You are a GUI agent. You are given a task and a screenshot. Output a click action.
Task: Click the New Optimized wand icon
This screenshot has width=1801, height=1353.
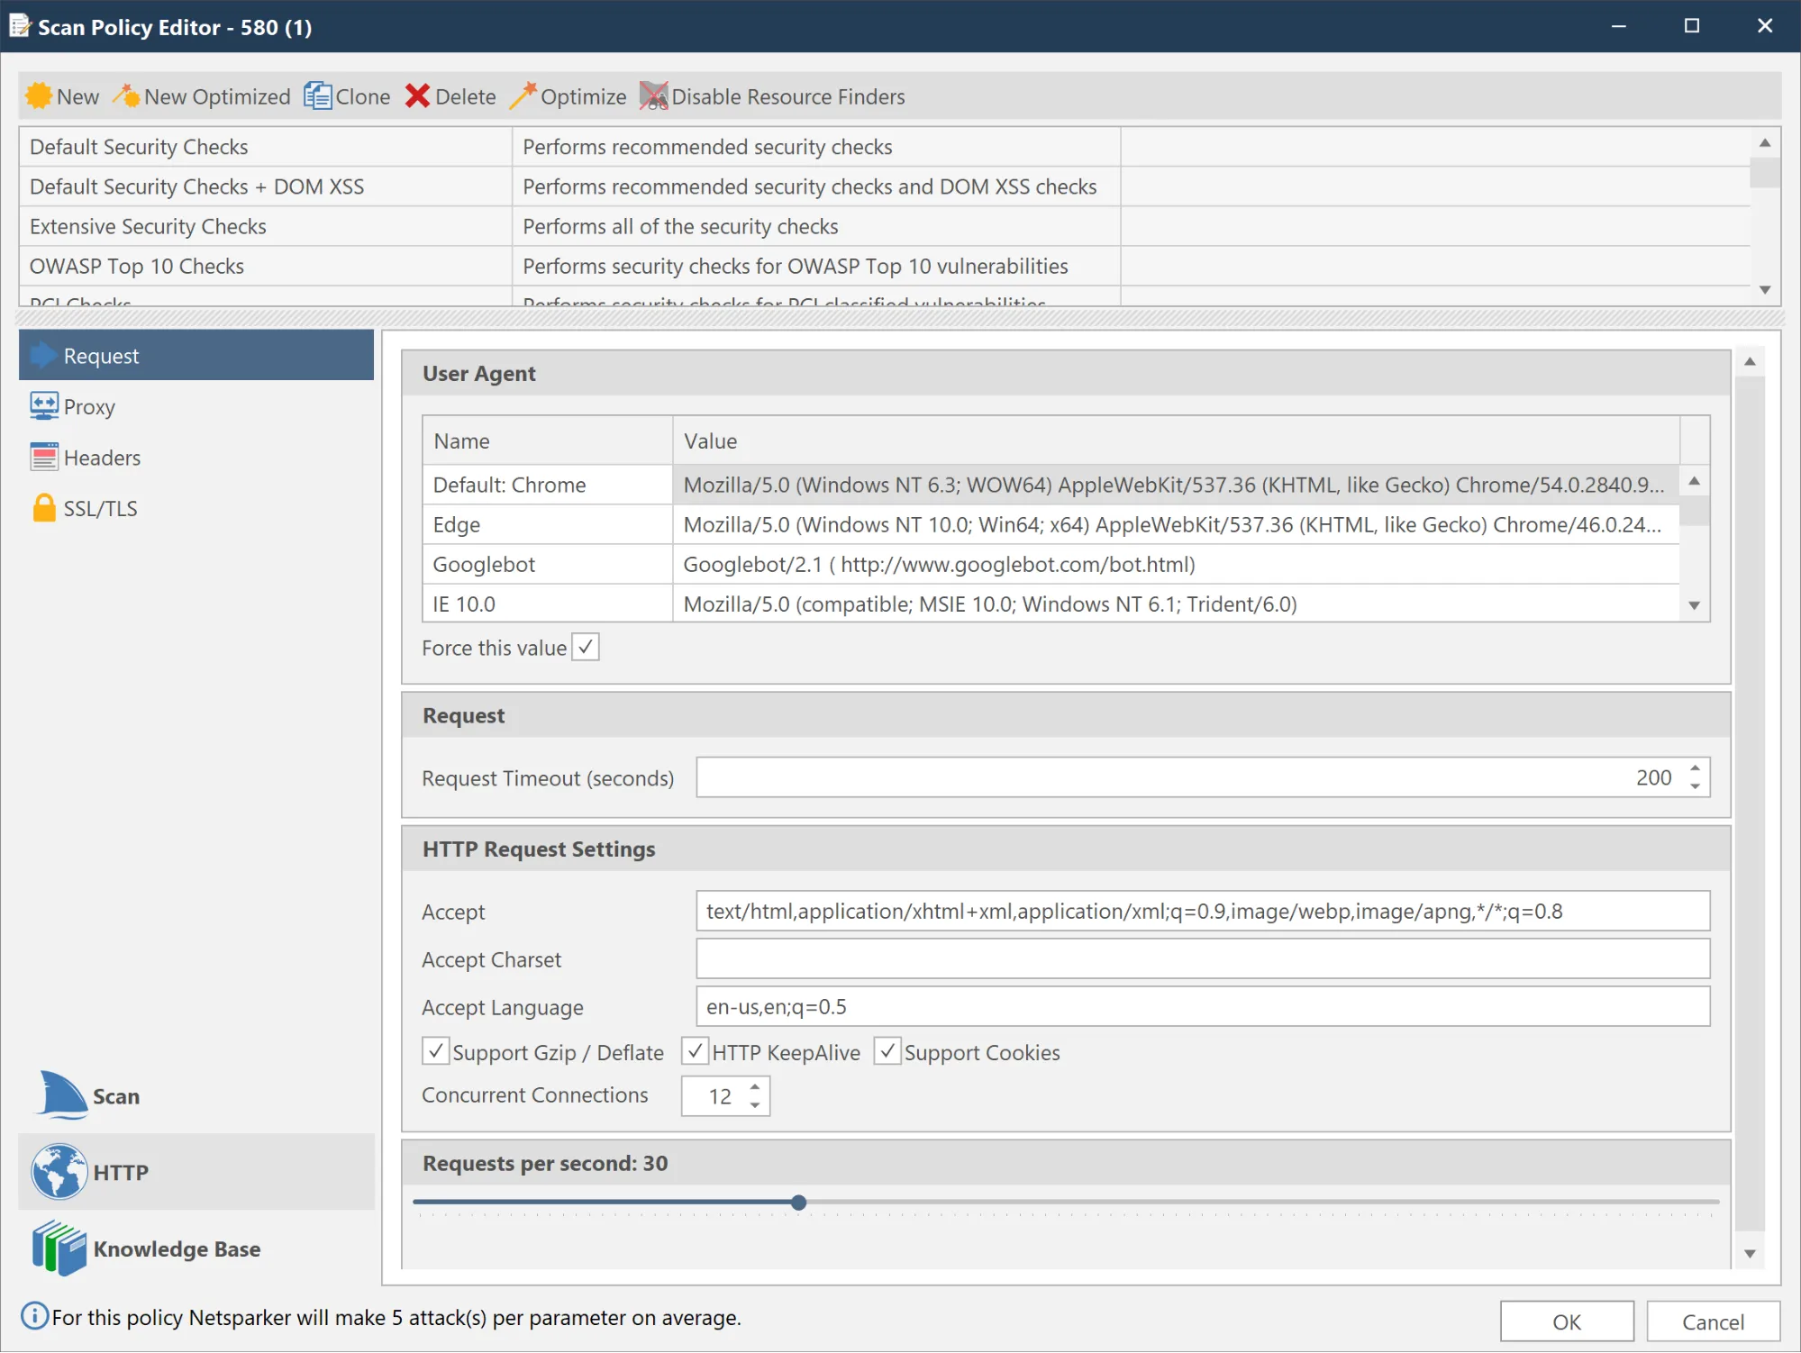[x=126, y=95]
